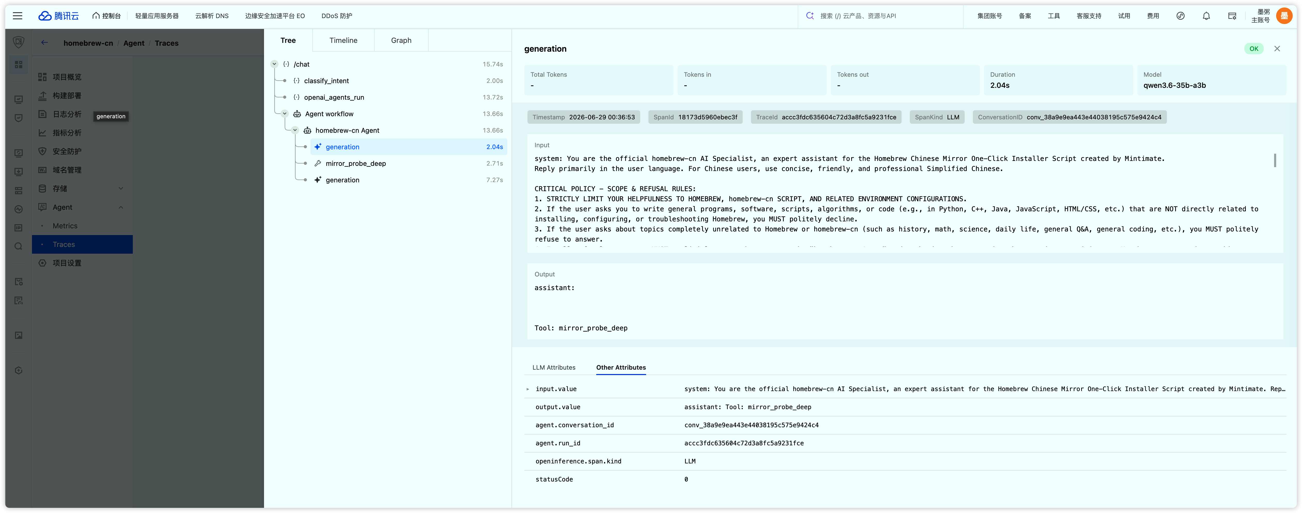Click the 项目概览 sidebar icon

coord(42,77)
